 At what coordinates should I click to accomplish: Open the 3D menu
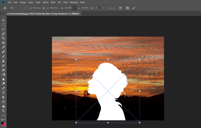(x=59, y=2)
